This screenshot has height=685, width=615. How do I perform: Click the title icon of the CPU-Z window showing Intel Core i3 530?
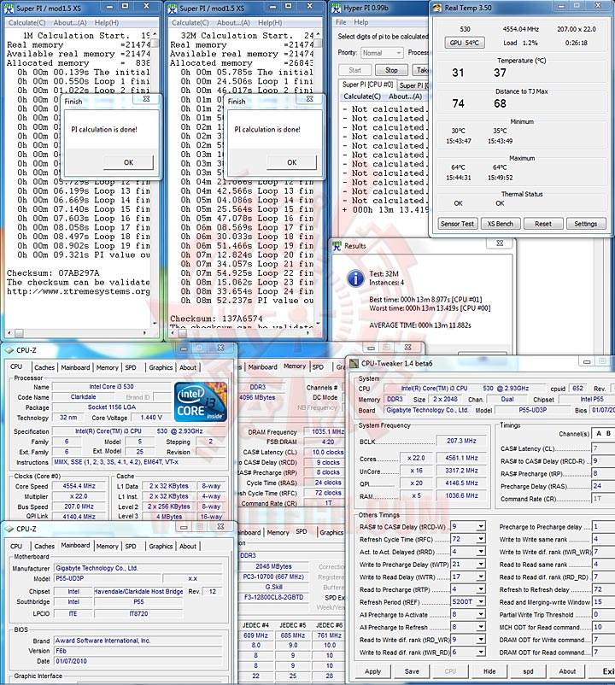coord(9,350)
